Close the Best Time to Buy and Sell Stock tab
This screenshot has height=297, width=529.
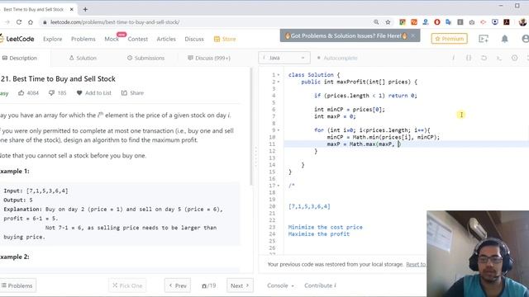pos(72,9)
